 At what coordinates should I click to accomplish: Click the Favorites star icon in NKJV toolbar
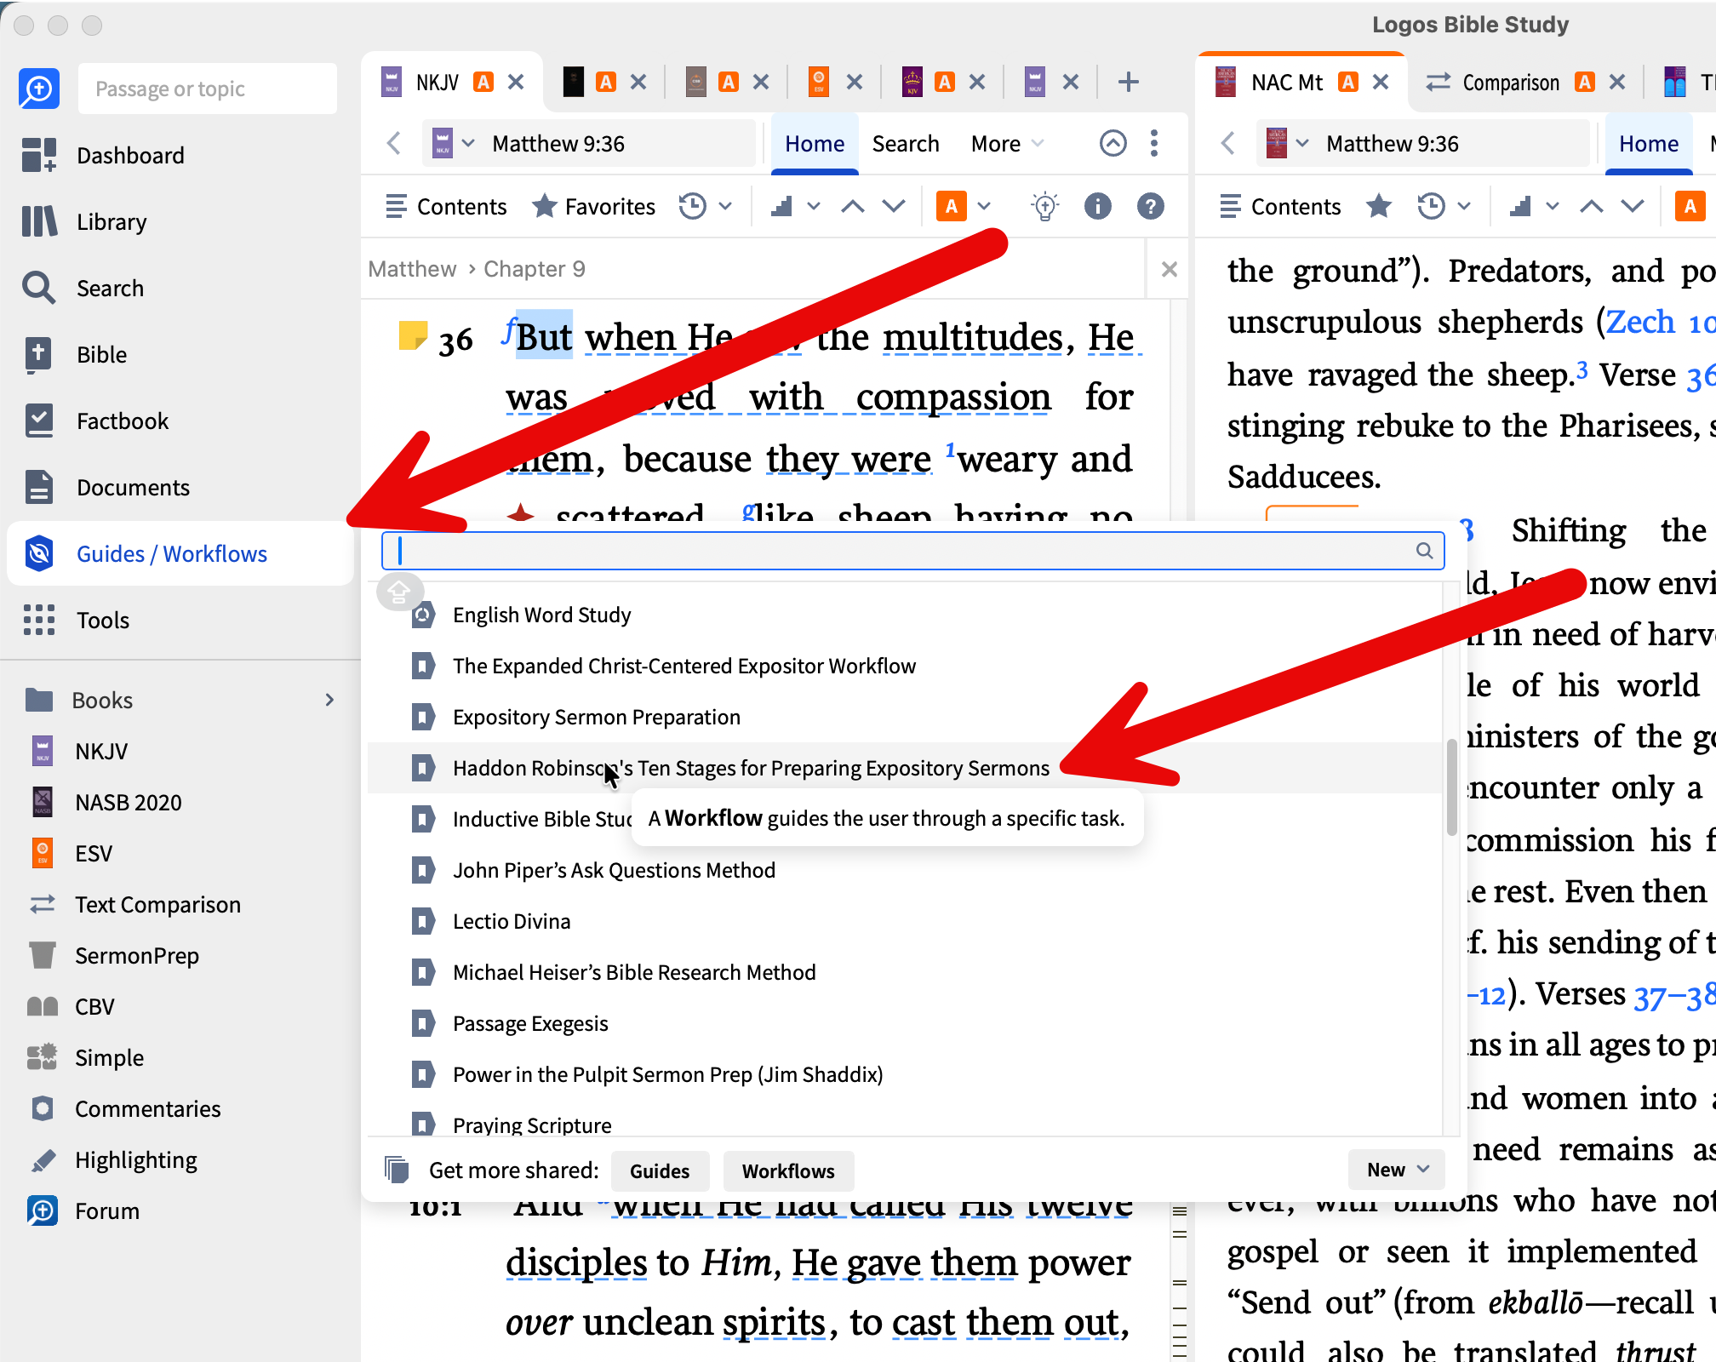[x=545, y=206]
